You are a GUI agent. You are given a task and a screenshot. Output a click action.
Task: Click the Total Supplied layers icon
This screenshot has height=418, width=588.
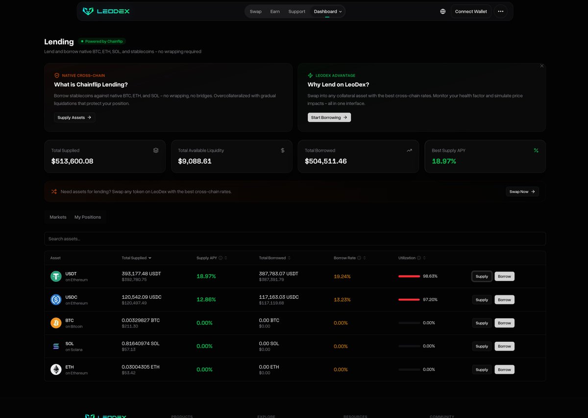point(156,151)
